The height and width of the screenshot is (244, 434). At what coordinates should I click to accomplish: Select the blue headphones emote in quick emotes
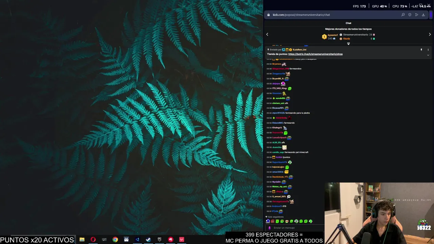(x=268, y=221)
